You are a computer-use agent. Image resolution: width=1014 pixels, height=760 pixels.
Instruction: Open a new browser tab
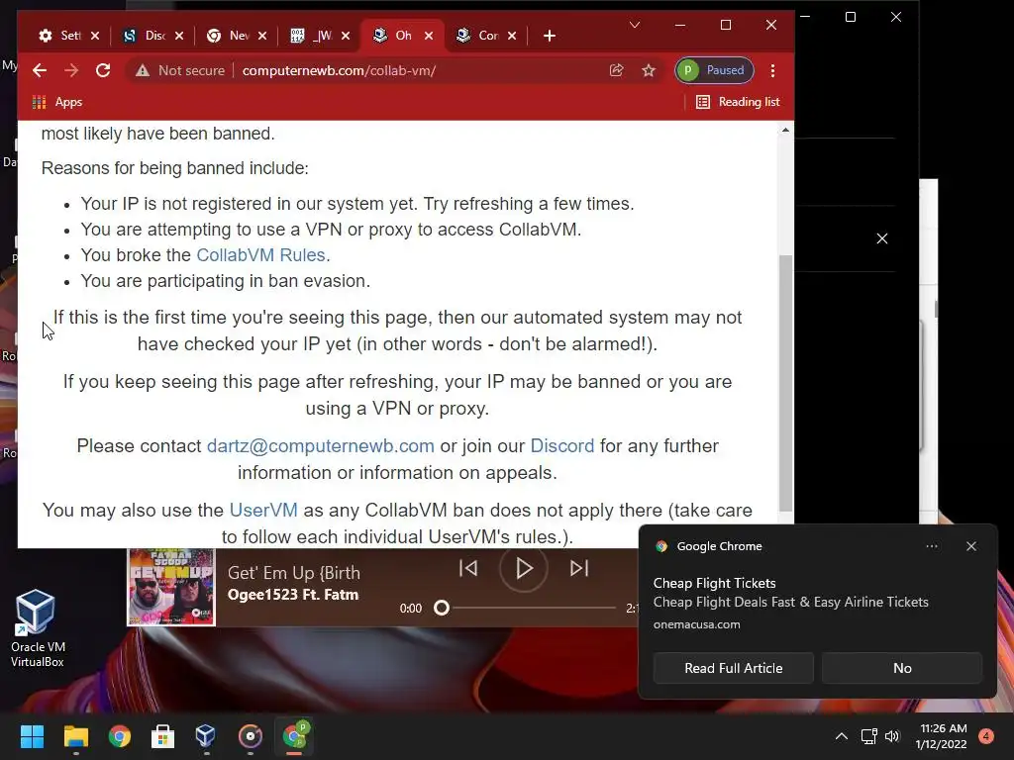[549, 36]
